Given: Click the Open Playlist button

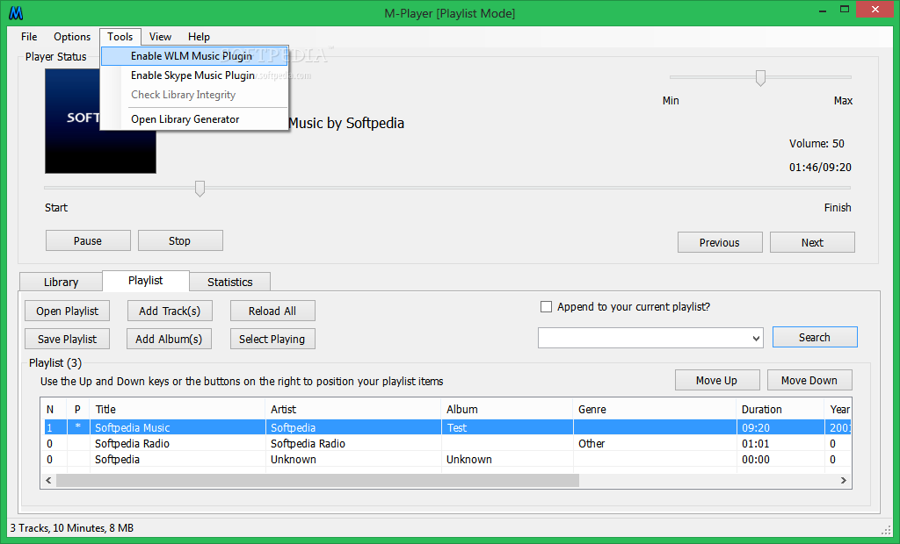Looking at the screenshot, I should click(67, 311).
